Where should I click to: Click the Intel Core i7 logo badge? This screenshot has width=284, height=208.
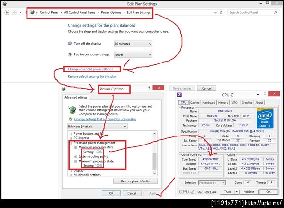pyautogui.click(x=265, y=118)
